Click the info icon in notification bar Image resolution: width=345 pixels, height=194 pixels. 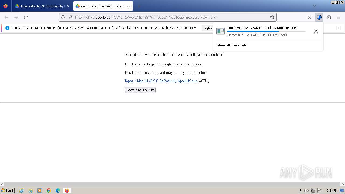click(x=7, y=28)
